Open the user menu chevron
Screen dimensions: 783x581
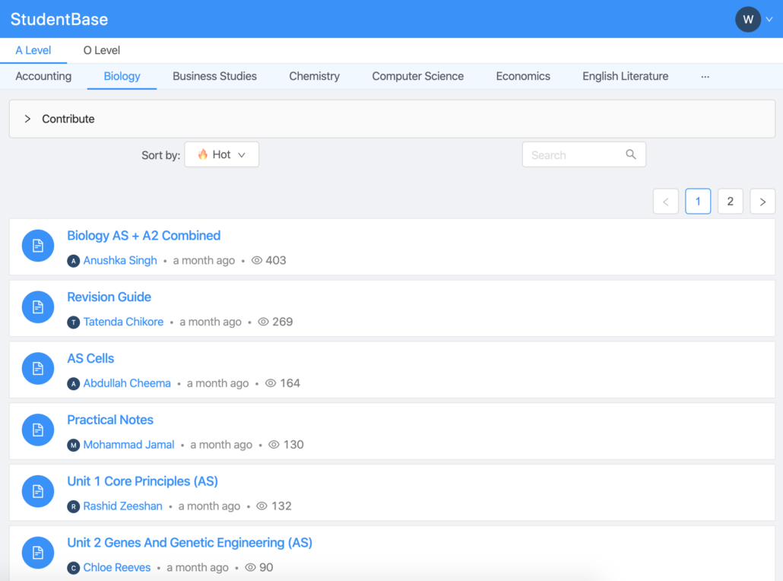pos(769,20)
